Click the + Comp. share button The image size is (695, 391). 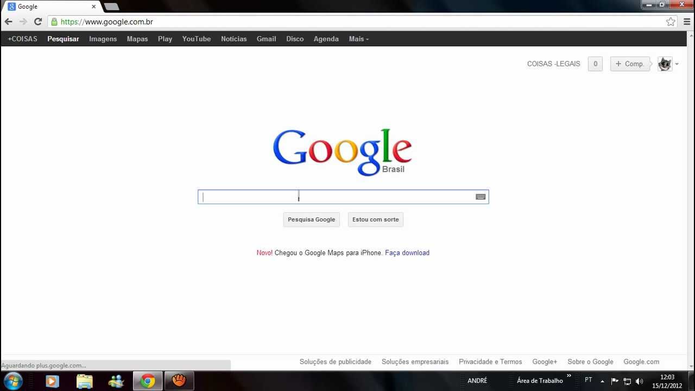pos(630,64)
